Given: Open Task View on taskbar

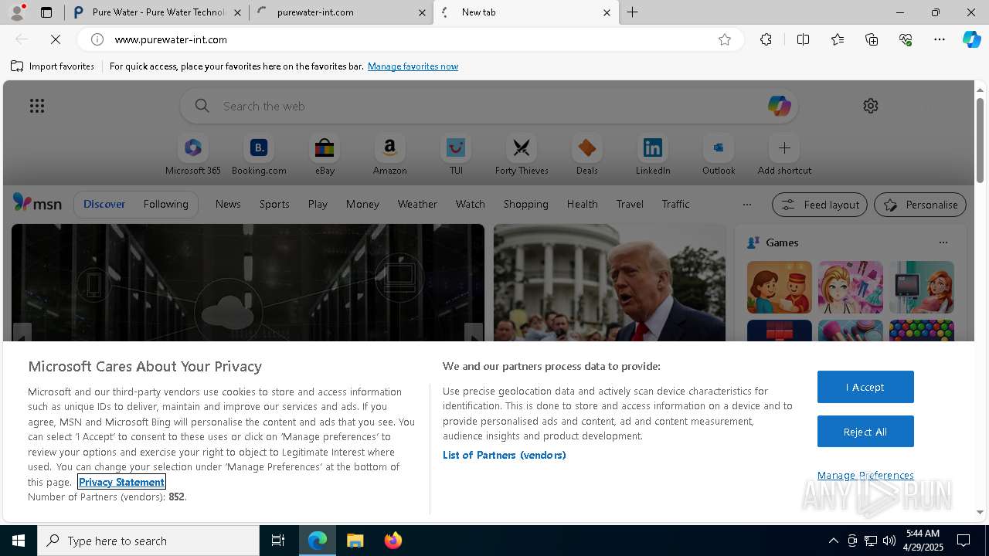Looking at the screenshot, I should (x=278, y=541).
